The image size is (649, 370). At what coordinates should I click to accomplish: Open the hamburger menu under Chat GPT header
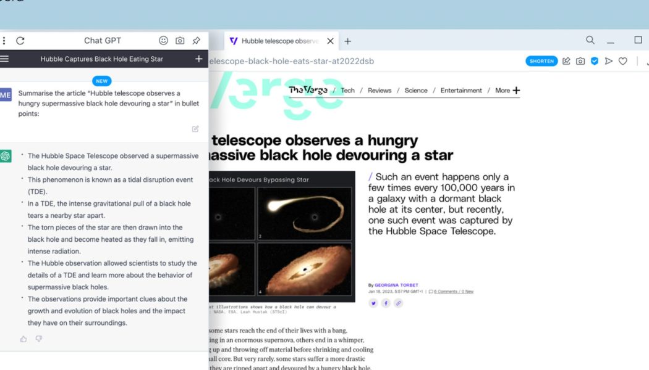[5, 59]
